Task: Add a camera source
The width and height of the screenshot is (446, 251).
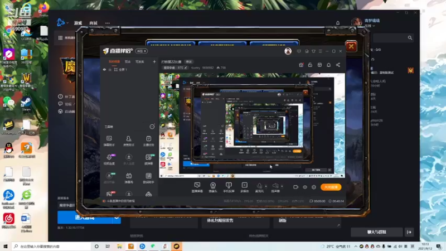Action: [213, 187]
